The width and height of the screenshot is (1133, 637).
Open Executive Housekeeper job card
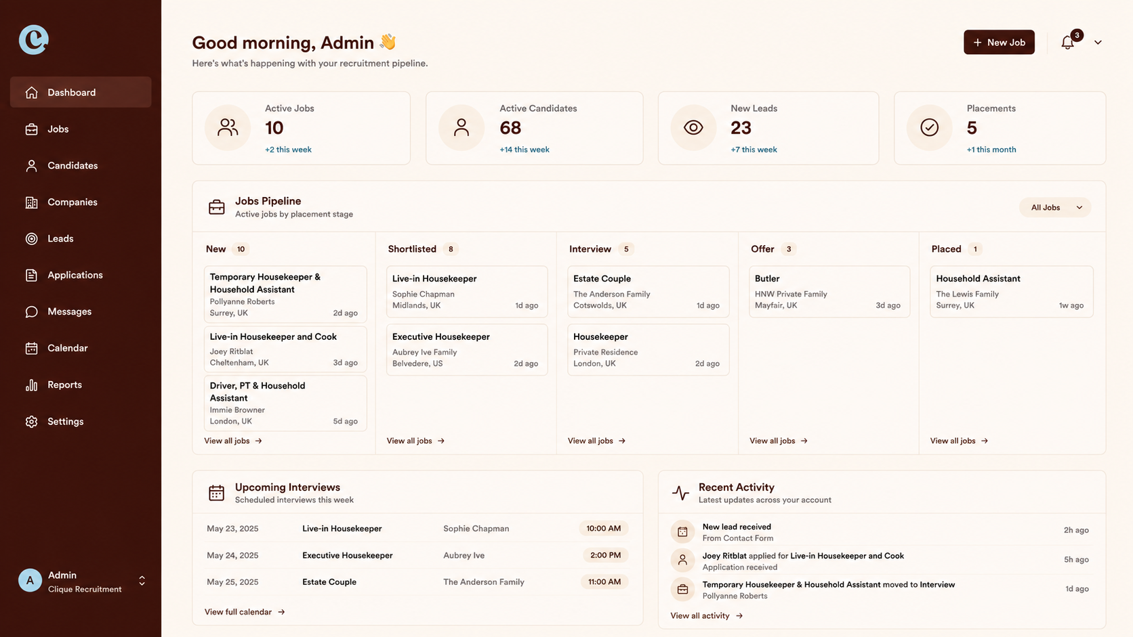click(467, 349)
